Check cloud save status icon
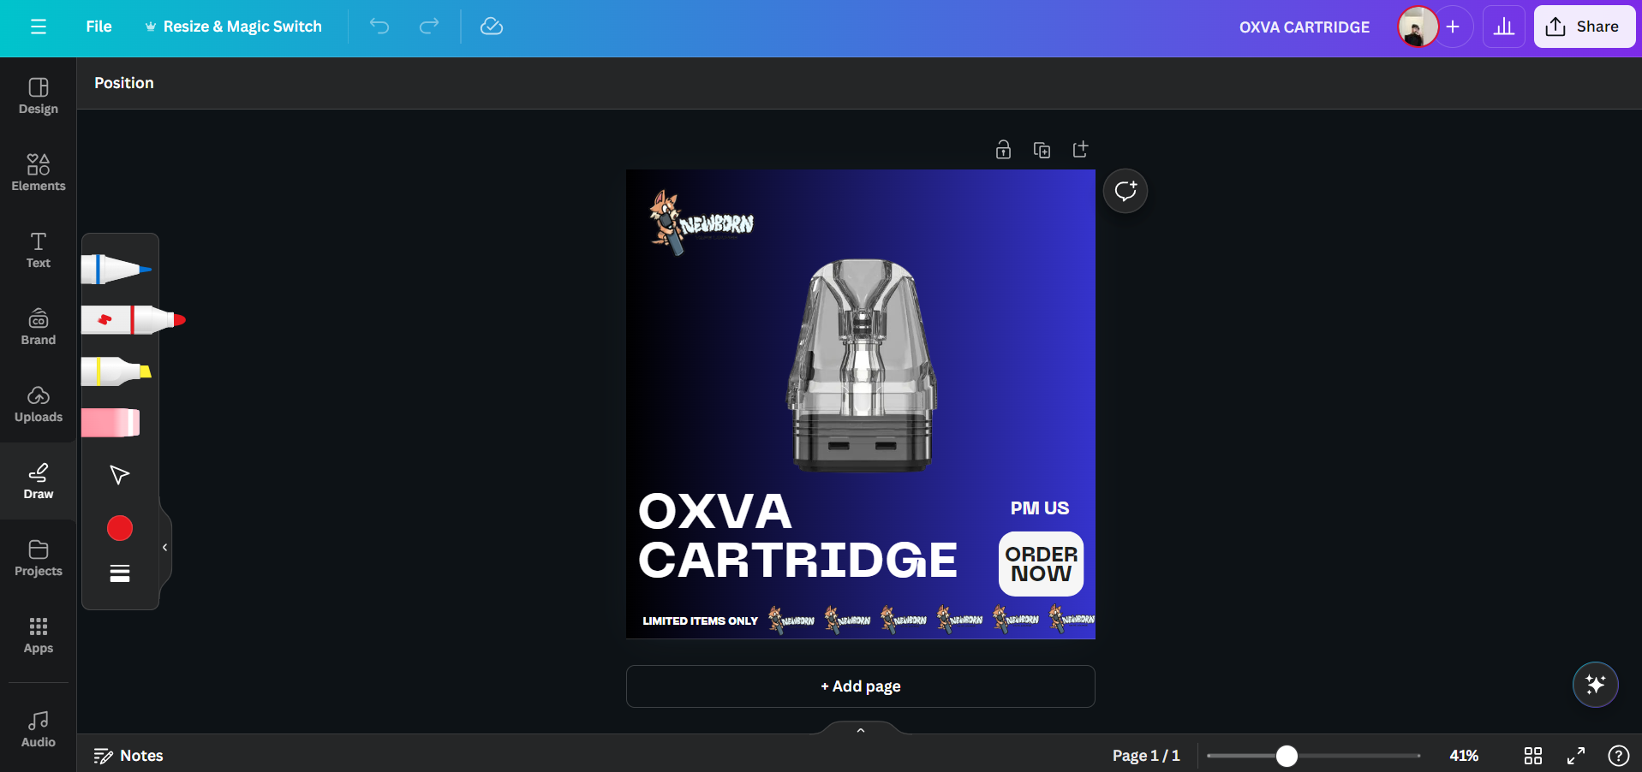1642x772 pixels. (x=492, y=27)
